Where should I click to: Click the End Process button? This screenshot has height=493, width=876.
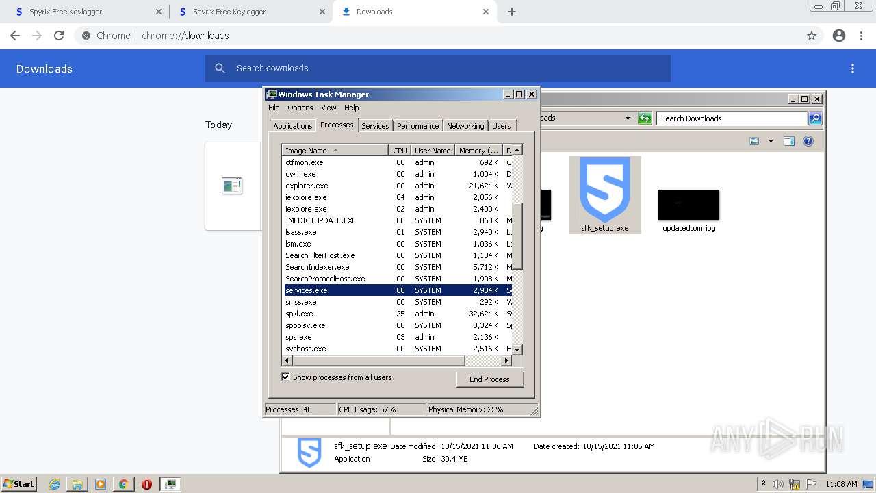point(489,379)
